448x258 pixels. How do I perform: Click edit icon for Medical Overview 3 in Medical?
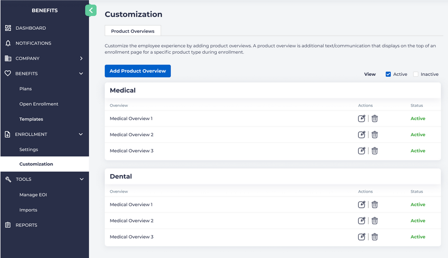pyautogui.click(x=361, y=151)
